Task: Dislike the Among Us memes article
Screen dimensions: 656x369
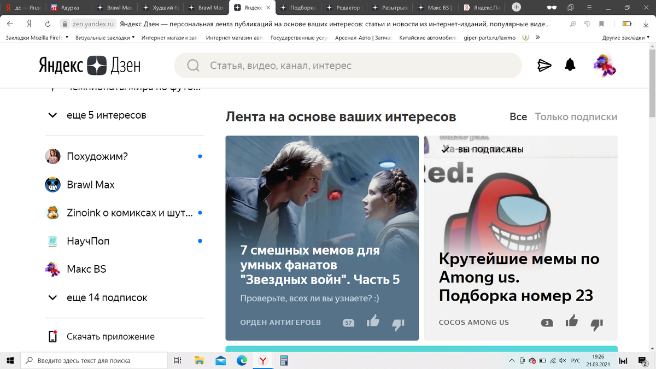Action: (597, 324)
